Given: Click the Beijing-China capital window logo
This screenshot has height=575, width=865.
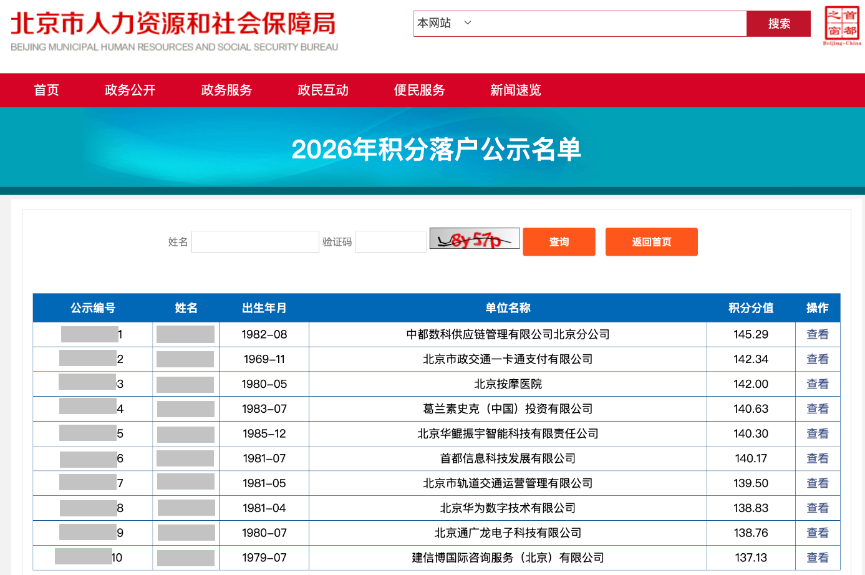Looking at the screenshot, I should tap(842, 26).
